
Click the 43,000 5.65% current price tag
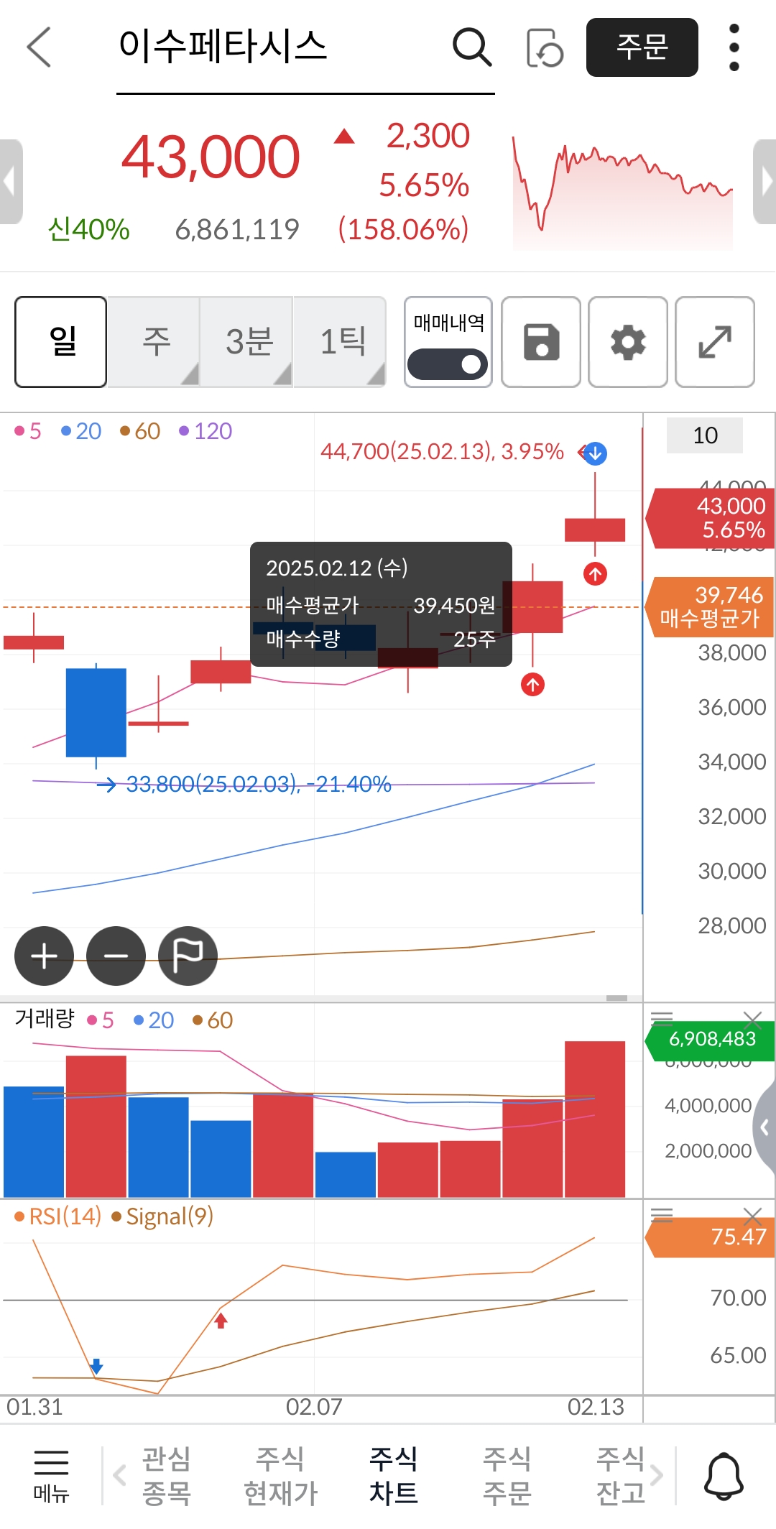pos(710,518)
